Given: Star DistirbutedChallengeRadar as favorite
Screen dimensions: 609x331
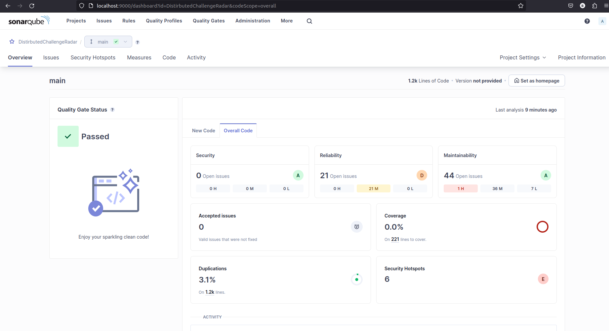Looking at the screenshot, I should 12,42.
